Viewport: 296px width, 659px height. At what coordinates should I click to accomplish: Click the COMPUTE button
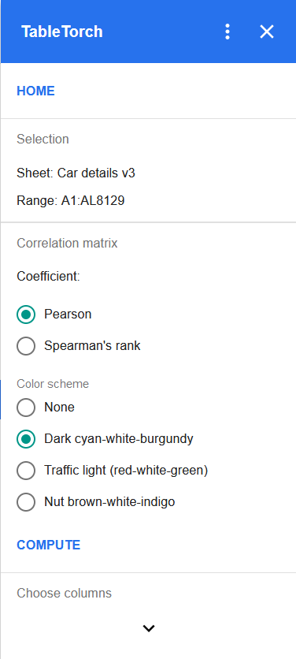coord(48,545)
